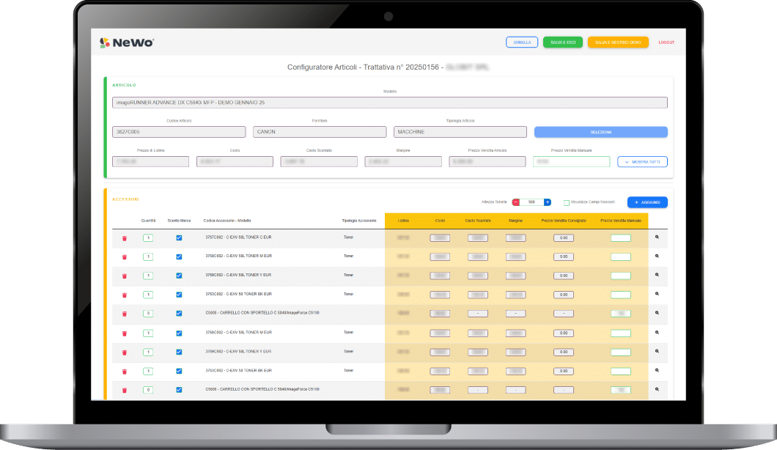Click the green Salva e Esci button
The height and width of the screenshot is (450, 777).
coord(563,43)
